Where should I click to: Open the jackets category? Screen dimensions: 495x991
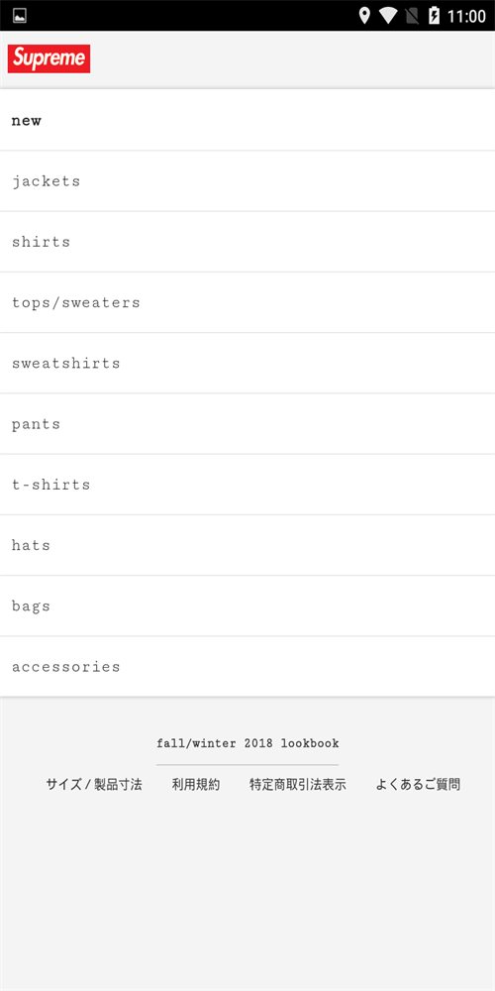click(x=247, y=180)
